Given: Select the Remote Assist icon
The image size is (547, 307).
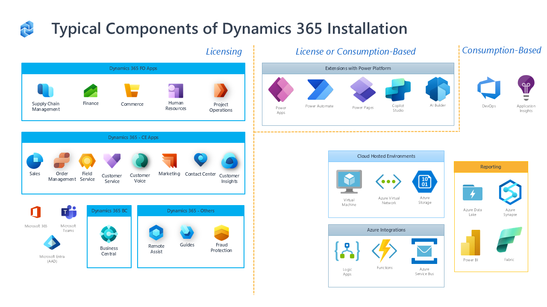Looking at the screenshot, I should [x=156, y=233].
